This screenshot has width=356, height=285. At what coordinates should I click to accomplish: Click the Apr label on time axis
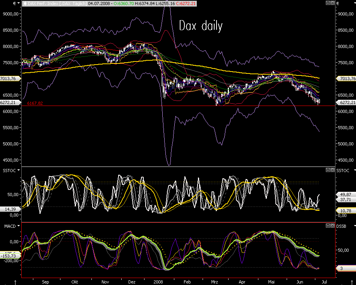click(x=242, y=282)
